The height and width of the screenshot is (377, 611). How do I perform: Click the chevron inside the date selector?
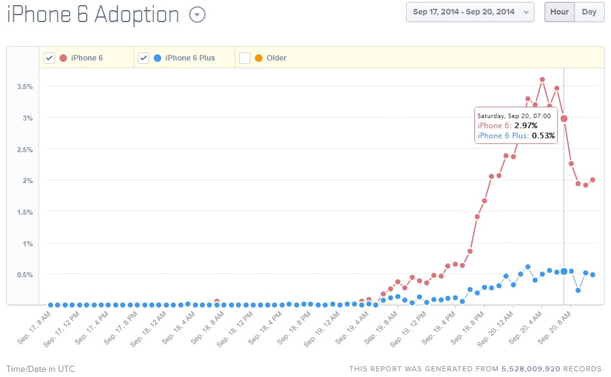(526, 11)
